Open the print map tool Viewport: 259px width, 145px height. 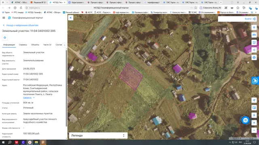(254, 58)
